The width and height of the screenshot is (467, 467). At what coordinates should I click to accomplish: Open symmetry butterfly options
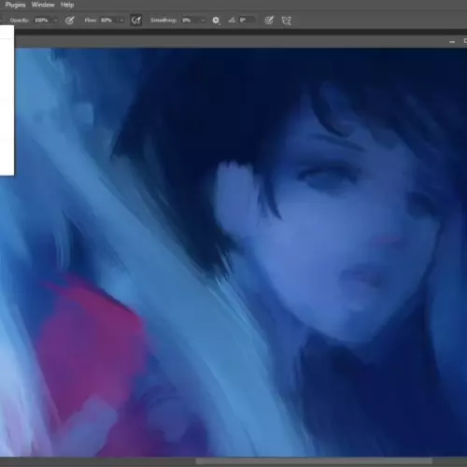[x=287, y=21]
